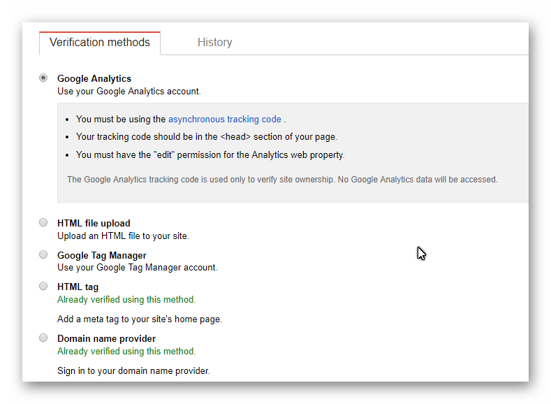Click the Google Analytics heading

94,78
